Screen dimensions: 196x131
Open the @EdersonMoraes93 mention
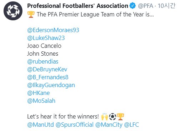point(53,30)
